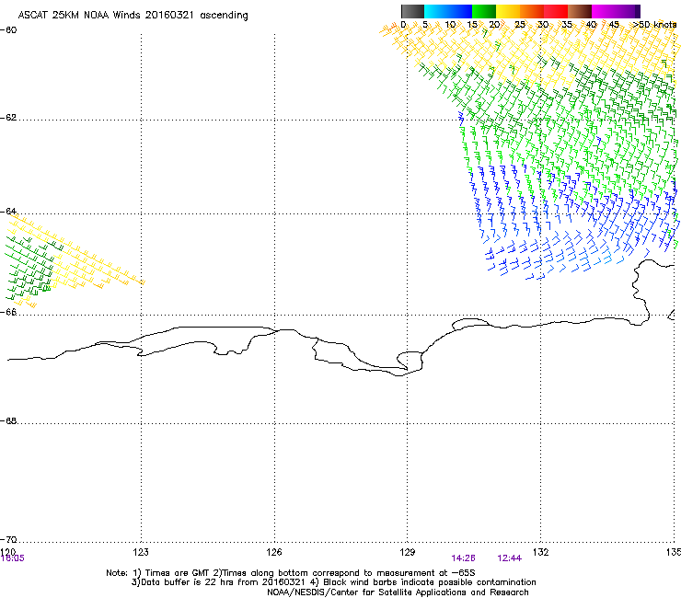Viewport: 681px width, 598px height.
Task: Click the latitude label '-66'
Action: coord(8,312)
